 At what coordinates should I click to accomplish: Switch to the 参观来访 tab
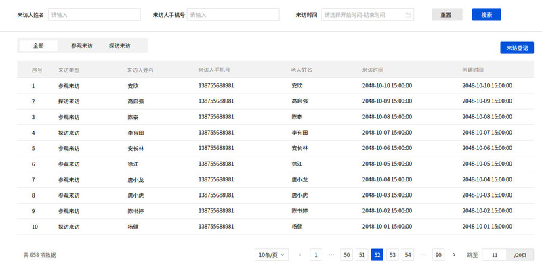[81, 46]
